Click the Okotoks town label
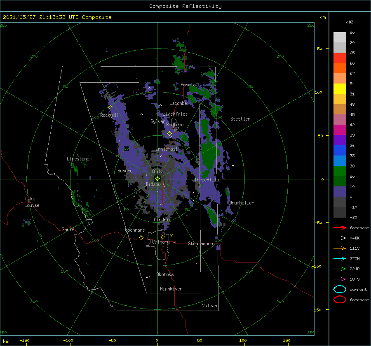This screenshot has width=371, height=346. [165, 274]
